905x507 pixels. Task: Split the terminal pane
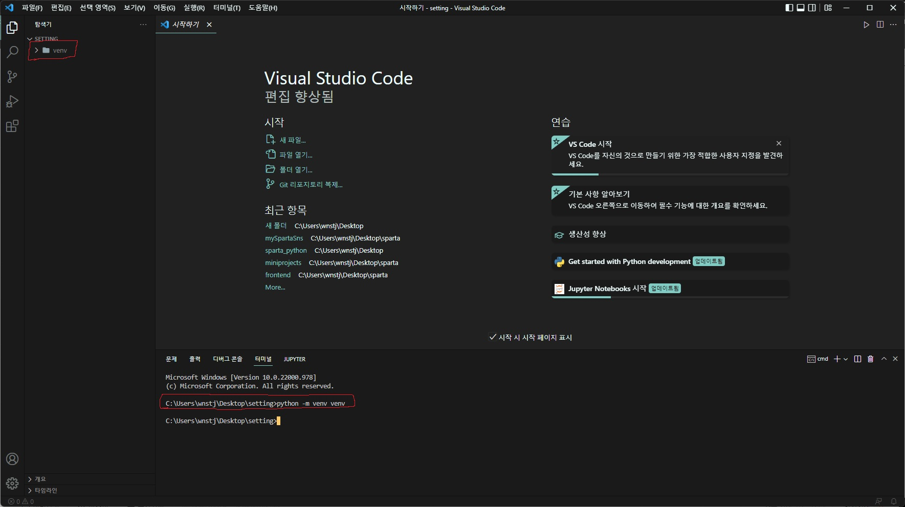coord(858,359)
